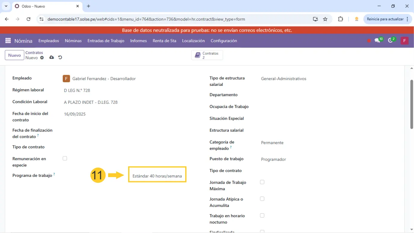Image resolution: width=414 pixels, height=233 pixels.
Task: Click the Nuevo button
Action: [14, 55]
